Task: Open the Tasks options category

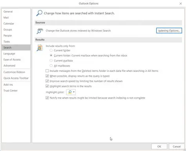Action: [16, 41]
